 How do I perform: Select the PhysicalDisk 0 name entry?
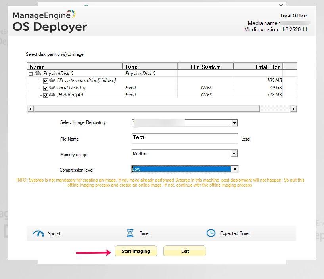coord(58,73)
